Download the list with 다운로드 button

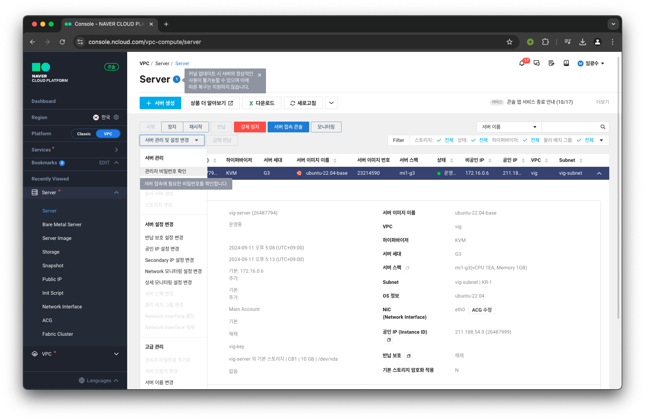(x=262, y=103)
